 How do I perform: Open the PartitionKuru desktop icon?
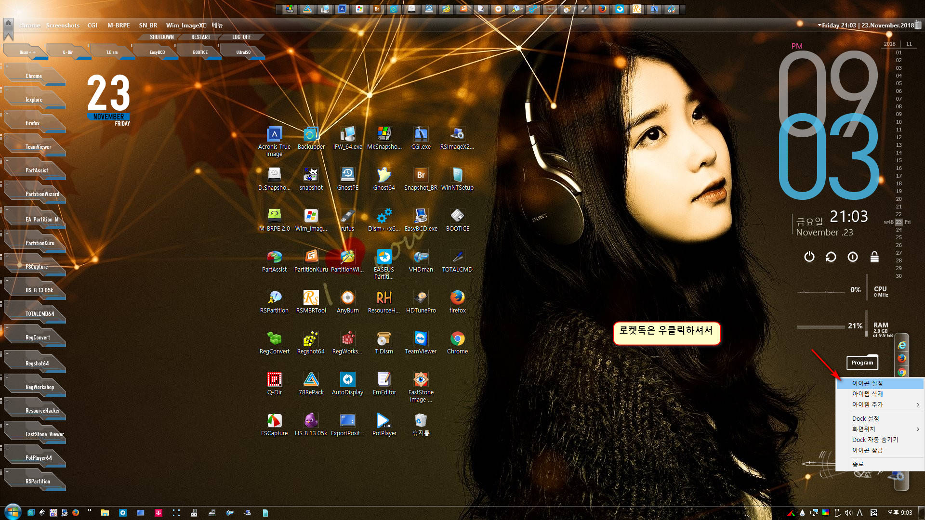click(311, 260)
